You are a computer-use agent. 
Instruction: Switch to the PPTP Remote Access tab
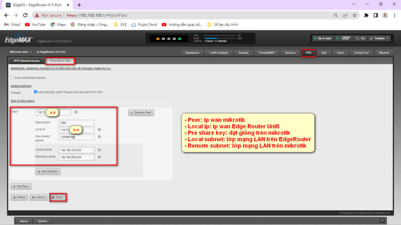point(27,61)
